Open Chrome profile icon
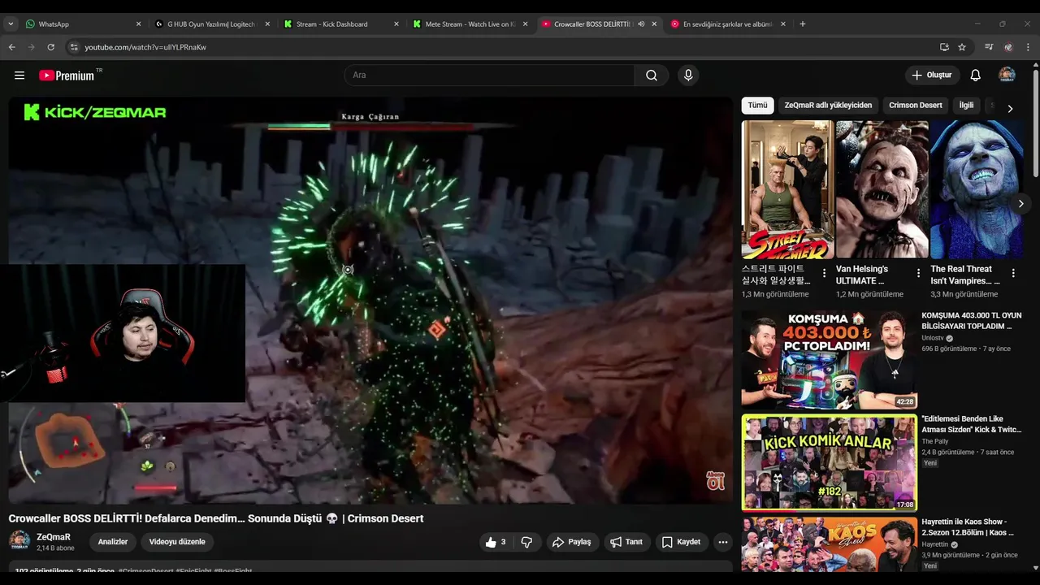 click(x=1008, y=47)
